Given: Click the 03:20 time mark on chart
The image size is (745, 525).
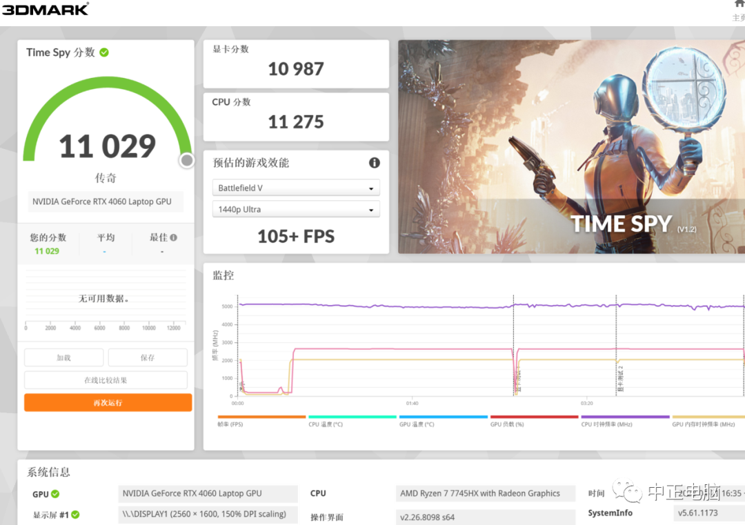Looking at the screenshot, I should click(587, 404).
